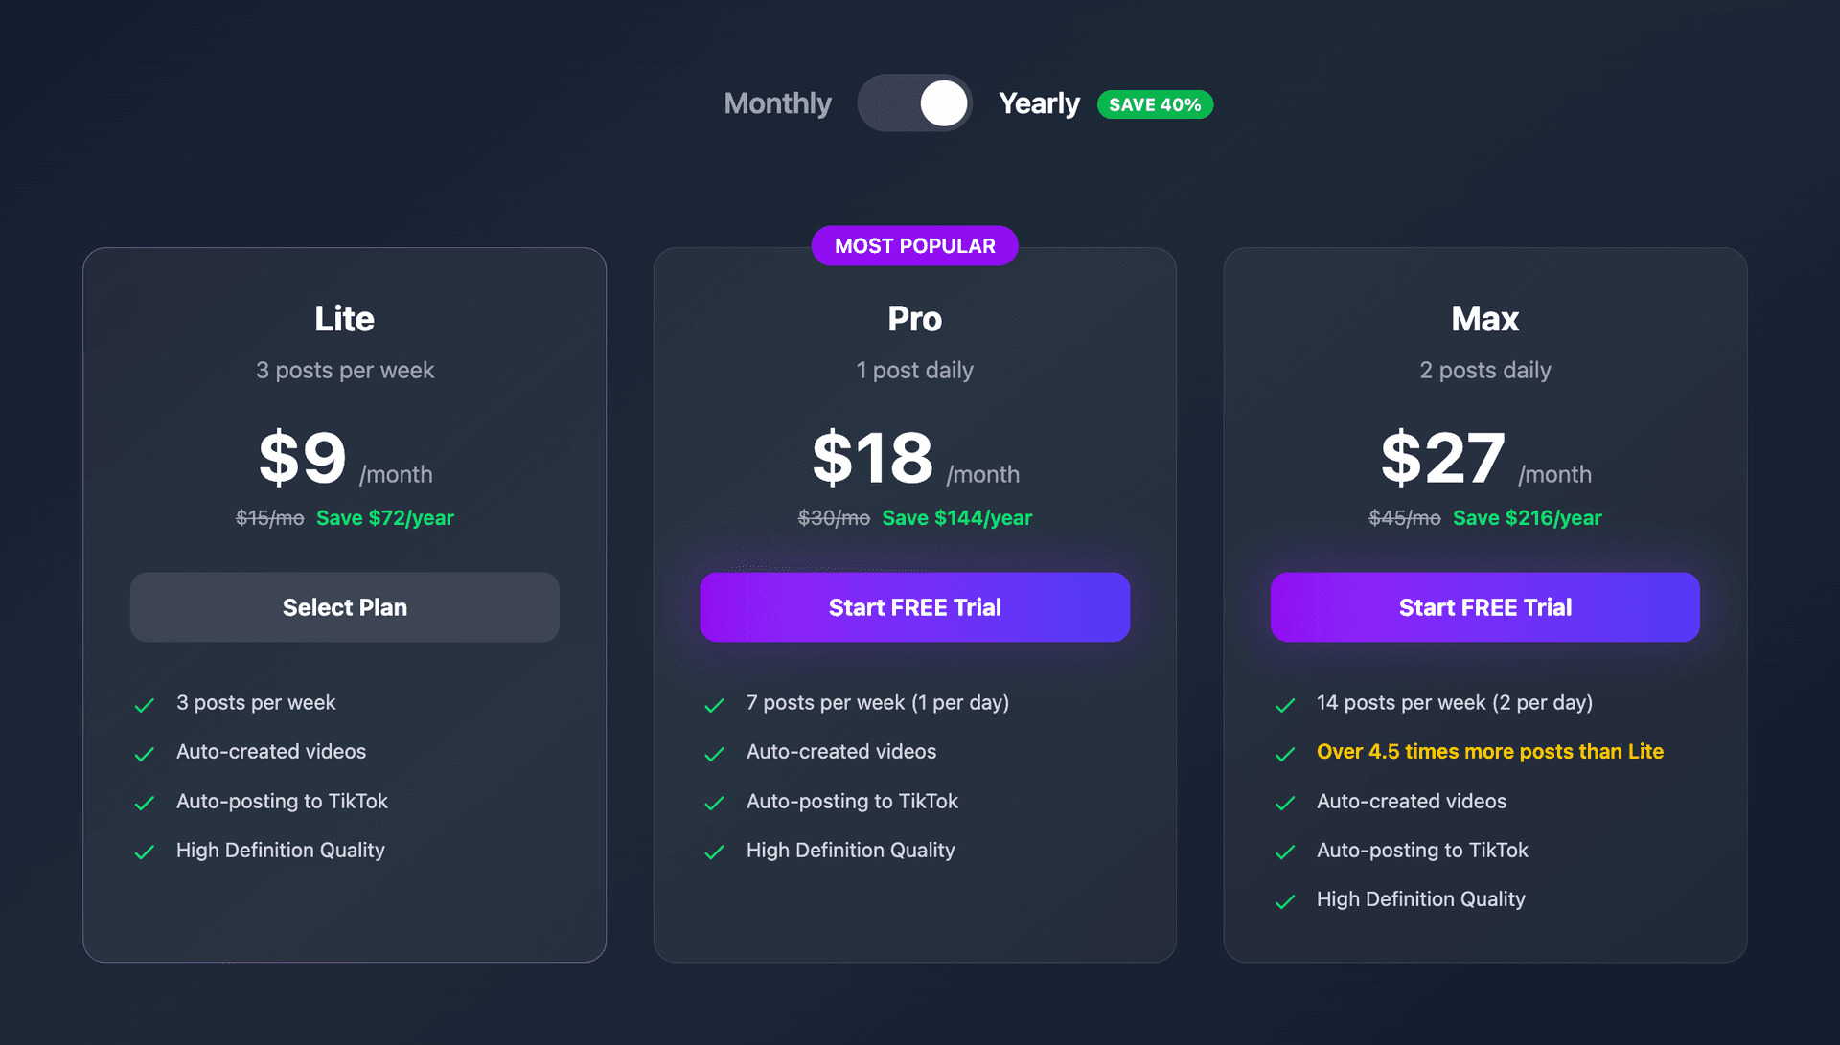Click the Yearly billing label

pos(1039,103)
